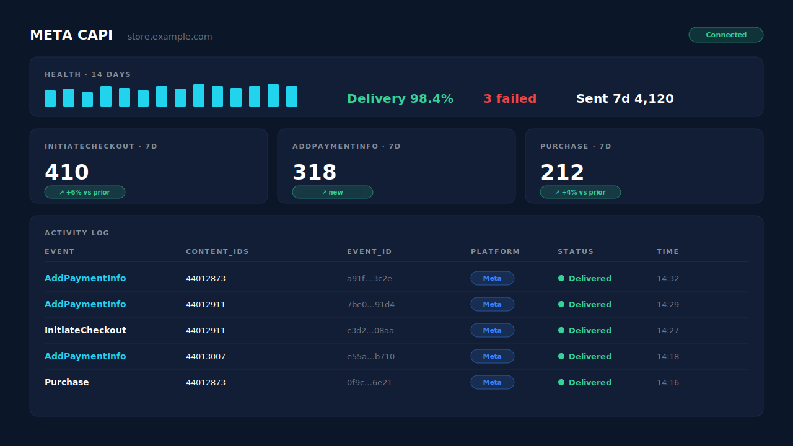Sort by the TIME column header

click(x=668, y=251)
